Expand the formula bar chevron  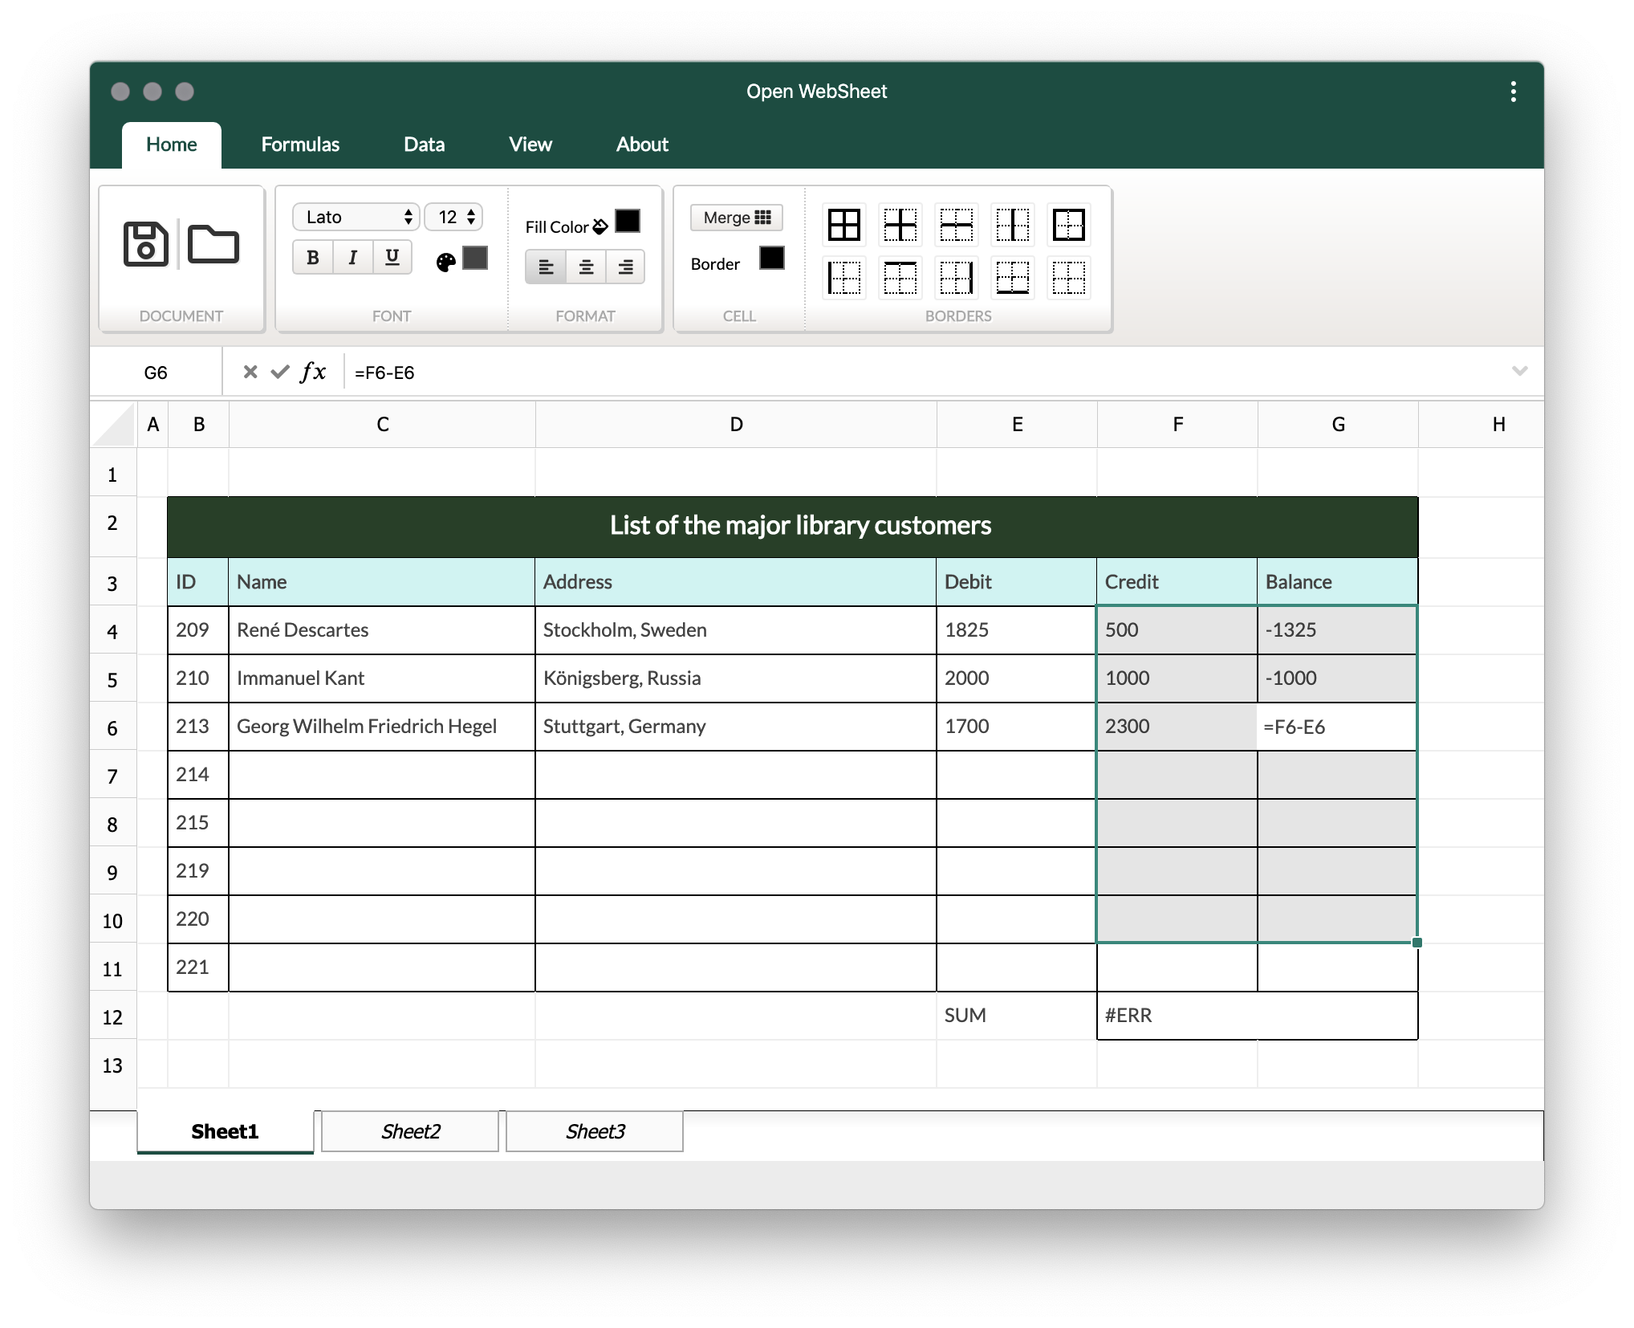coord(1519,371)
